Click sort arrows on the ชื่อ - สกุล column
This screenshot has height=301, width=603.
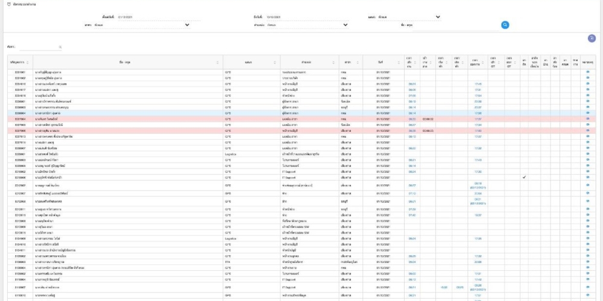point(218,63)
